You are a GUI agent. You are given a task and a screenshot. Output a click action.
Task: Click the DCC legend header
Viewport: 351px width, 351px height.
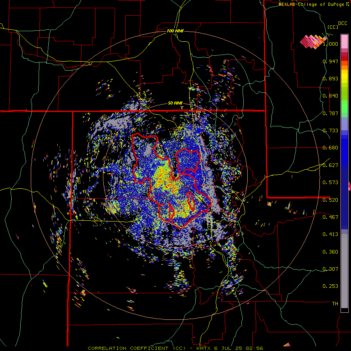point(342,23)
